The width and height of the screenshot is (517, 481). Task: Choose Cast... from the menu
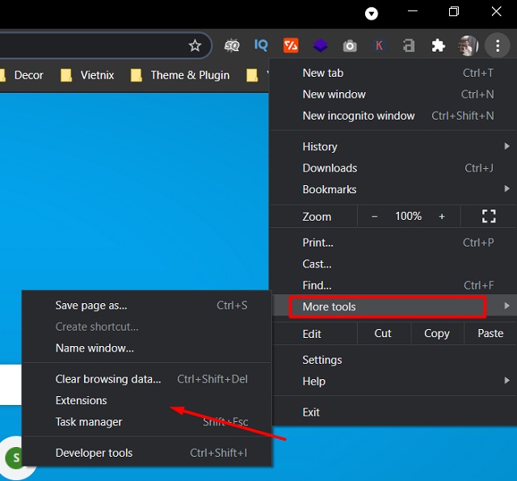coord(393,264)
